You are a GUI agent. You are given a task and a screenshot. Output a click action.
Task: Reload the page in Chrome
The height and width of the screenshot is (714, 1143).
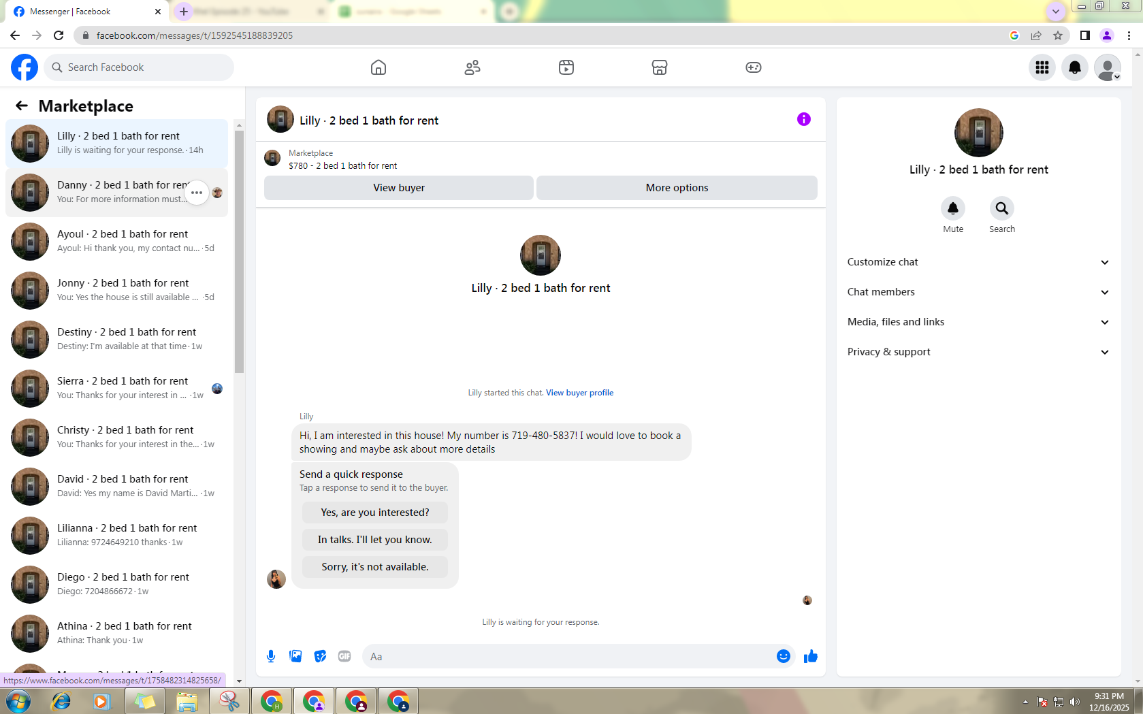(x=59, y=35)
